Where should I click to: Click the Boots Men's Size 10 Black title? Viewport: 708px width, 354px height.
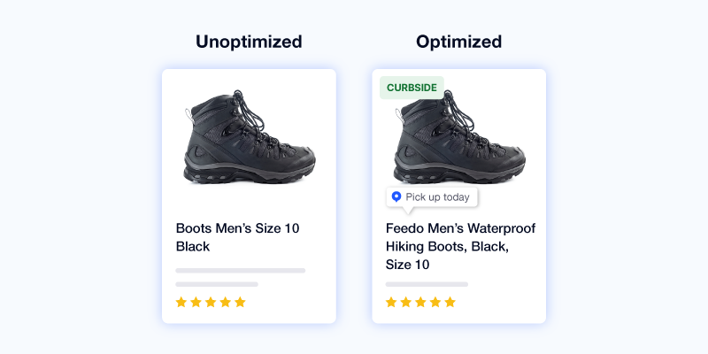(x=237, y=237)
